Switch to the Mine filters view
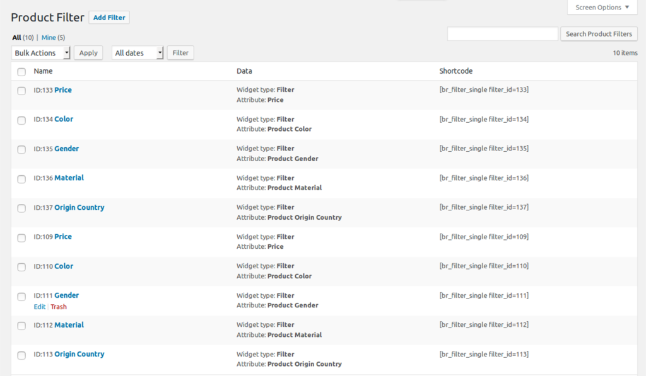Viewport: 646px width, 376px height. pos(49,38)
